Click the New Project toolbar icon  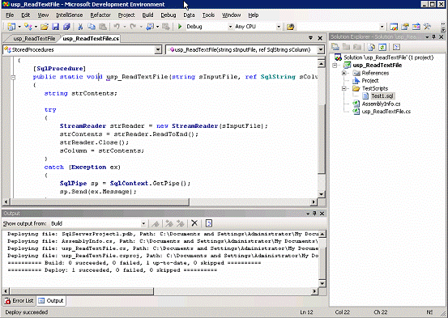[11, 27]
